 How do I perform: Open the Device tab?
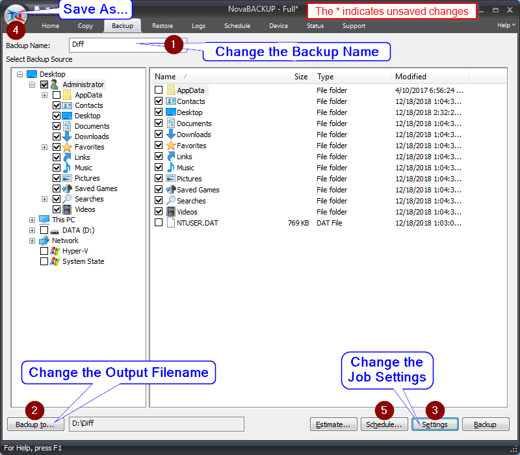[279, 25]
